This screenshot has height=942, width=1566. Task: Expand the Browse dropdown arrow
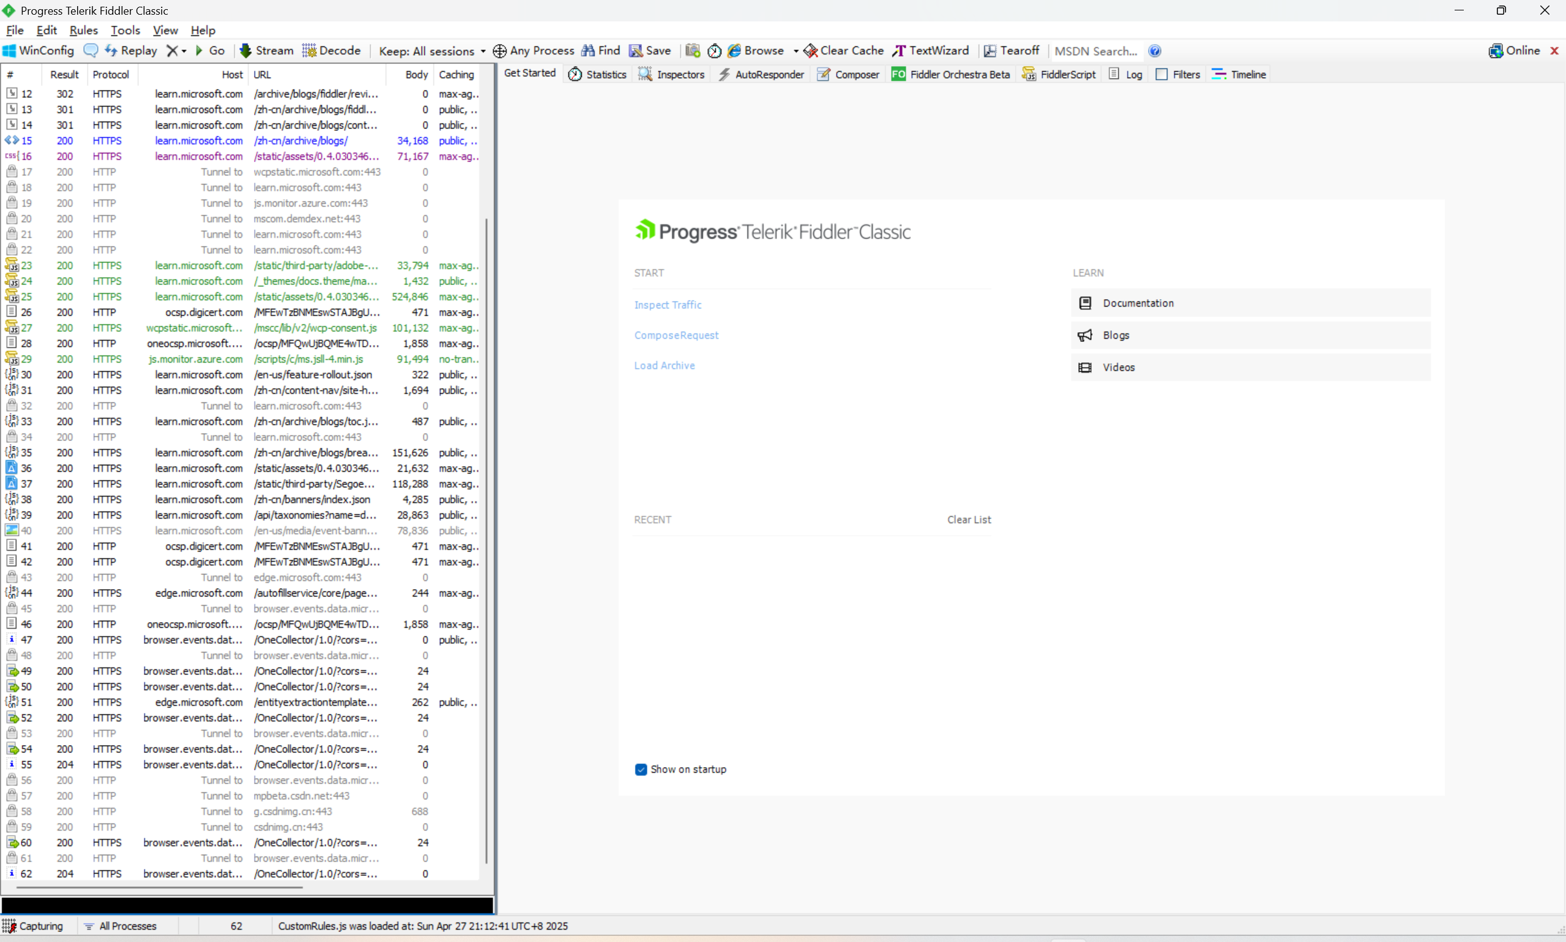point(796,51)
